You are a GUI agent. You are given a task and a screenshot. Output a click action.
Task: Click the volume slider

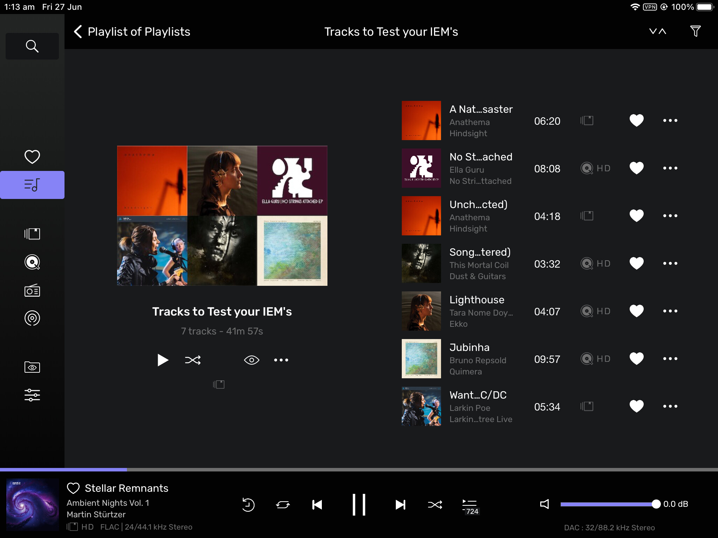pyautogui.click(x=610, y=504)
